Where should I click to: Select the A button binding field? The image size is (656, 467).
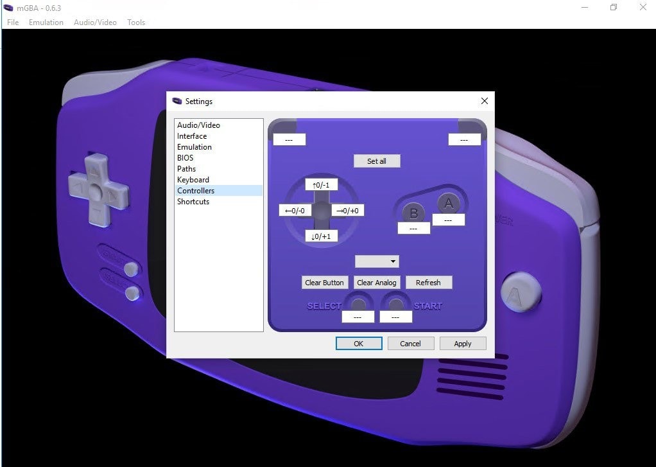point(448,220)
